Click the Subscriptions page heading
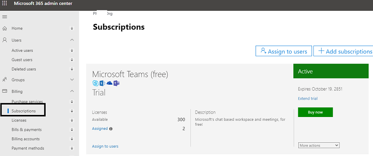The width and height of the screenshot is (373, 156). click(x=119, y=27)
